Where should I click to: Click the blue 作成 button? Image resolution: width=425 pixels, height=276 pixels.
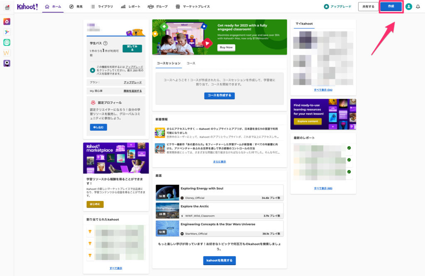point(391,6)
